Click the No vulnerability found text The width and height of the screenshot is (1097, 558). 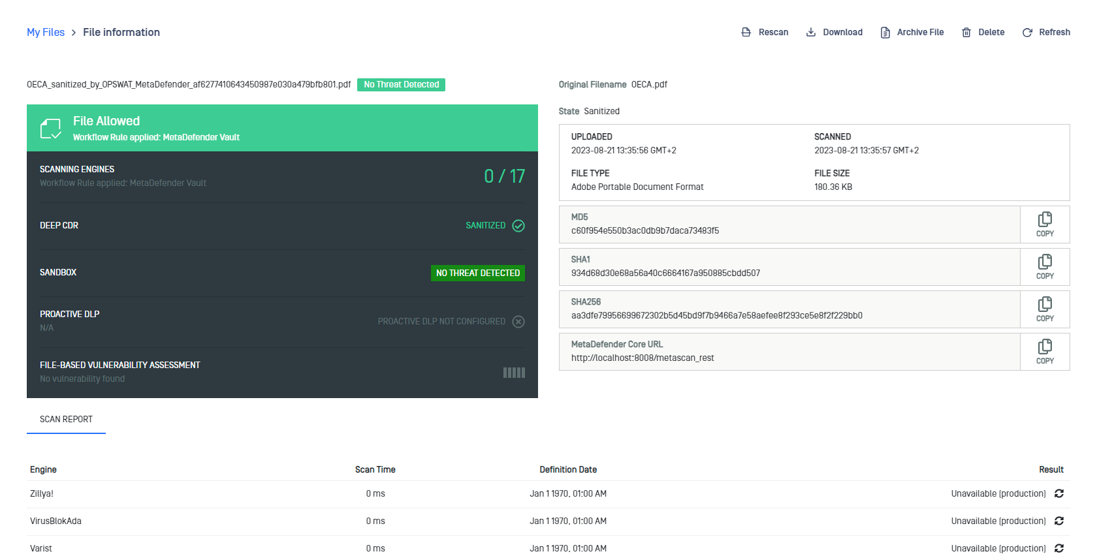point(82,379)
